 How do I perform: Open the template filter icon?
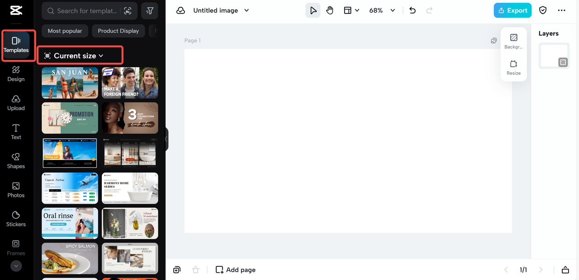[x=150, y=10]
